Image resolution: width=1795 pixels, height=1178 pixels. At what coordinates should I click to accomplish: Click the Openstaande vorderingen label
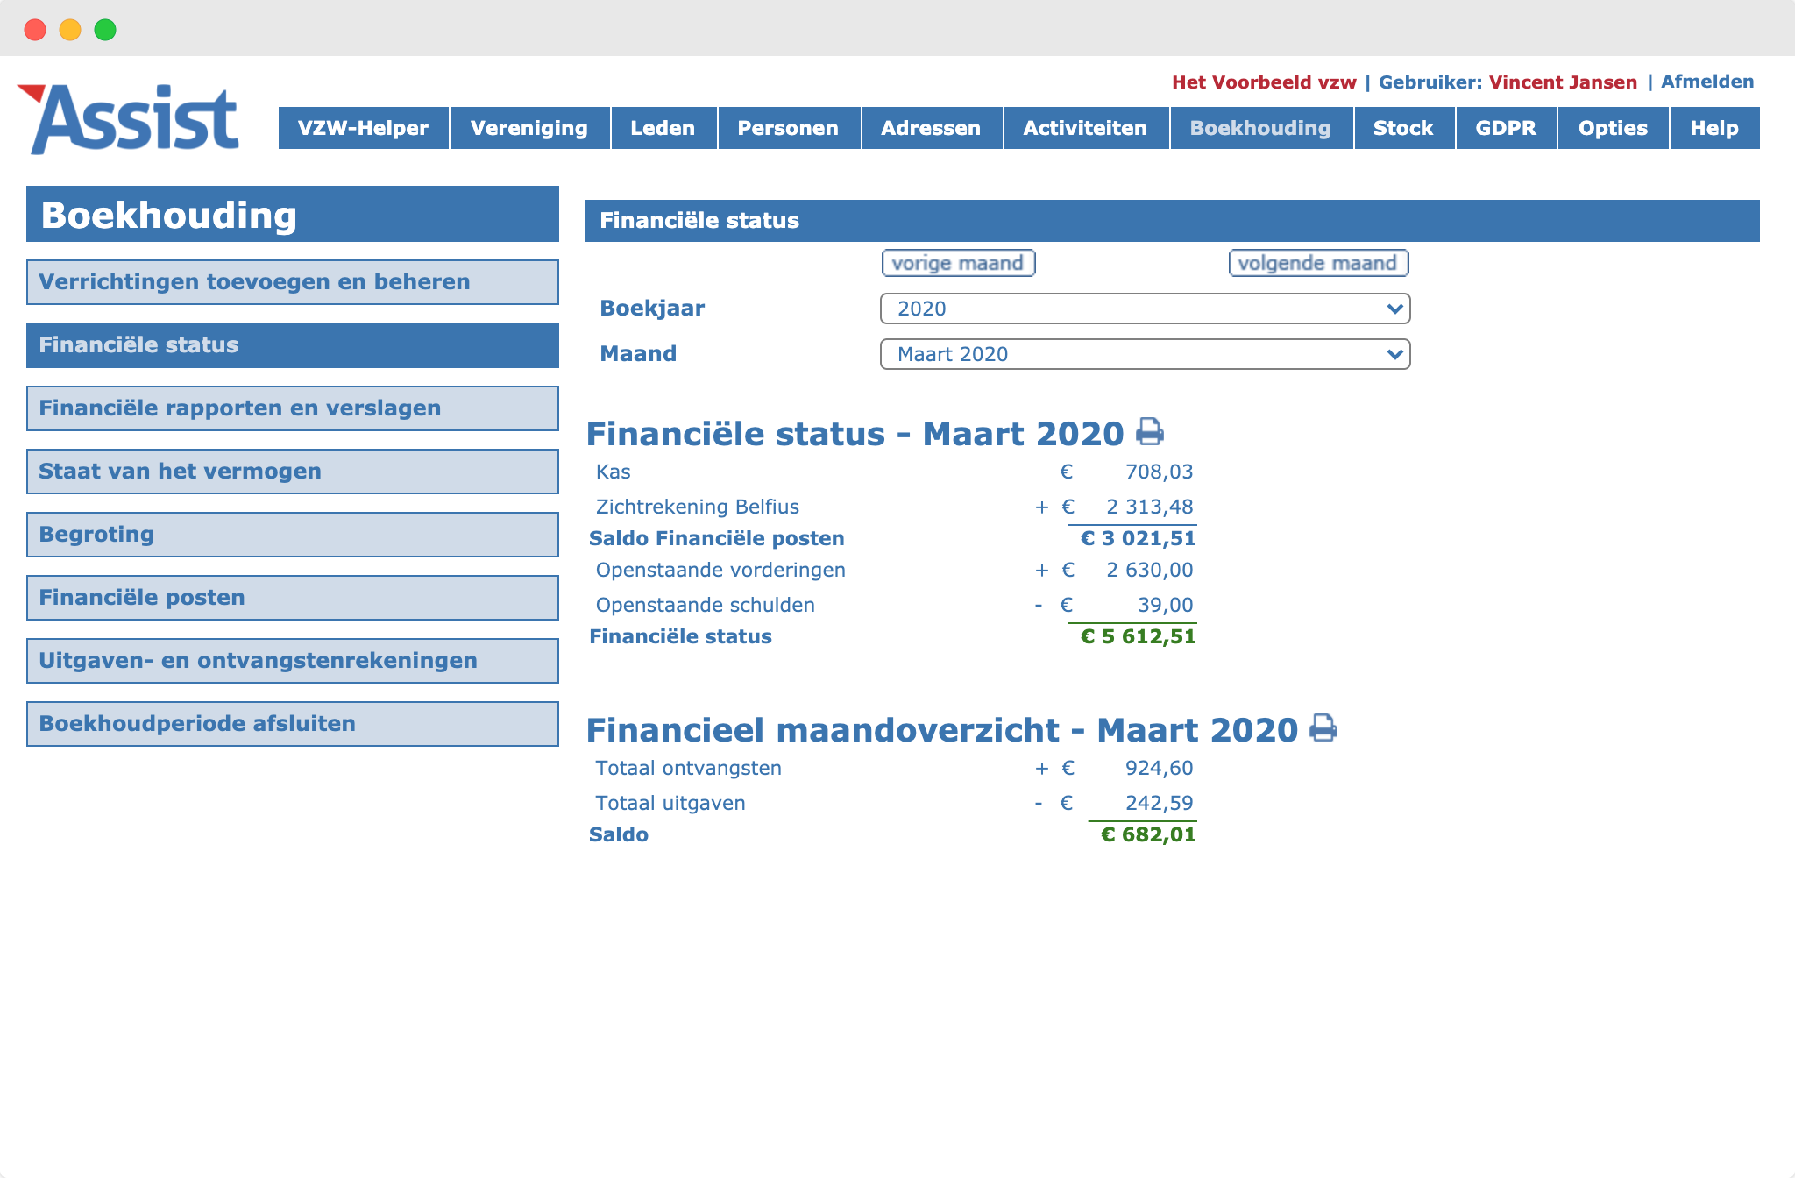720,570
